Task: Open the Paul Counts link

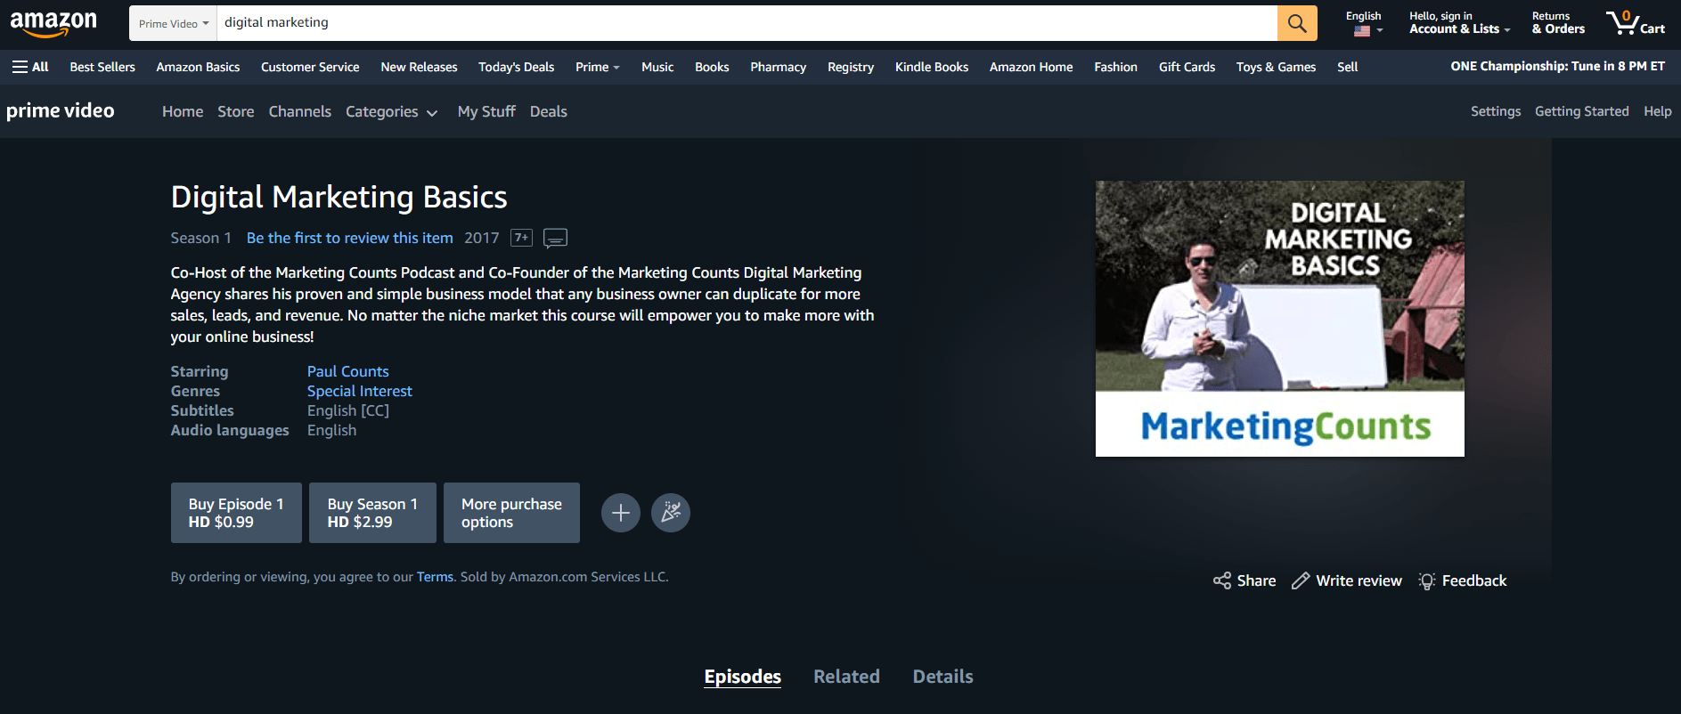Action: coord(347,371)
